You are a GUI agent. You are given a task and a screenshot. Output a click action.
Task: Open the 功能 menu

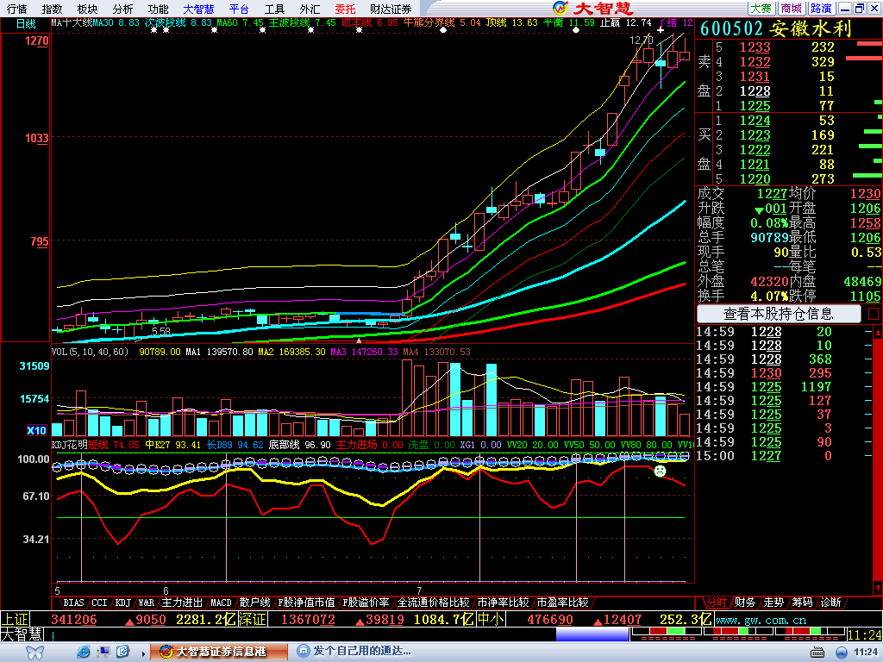click(159, 9)
